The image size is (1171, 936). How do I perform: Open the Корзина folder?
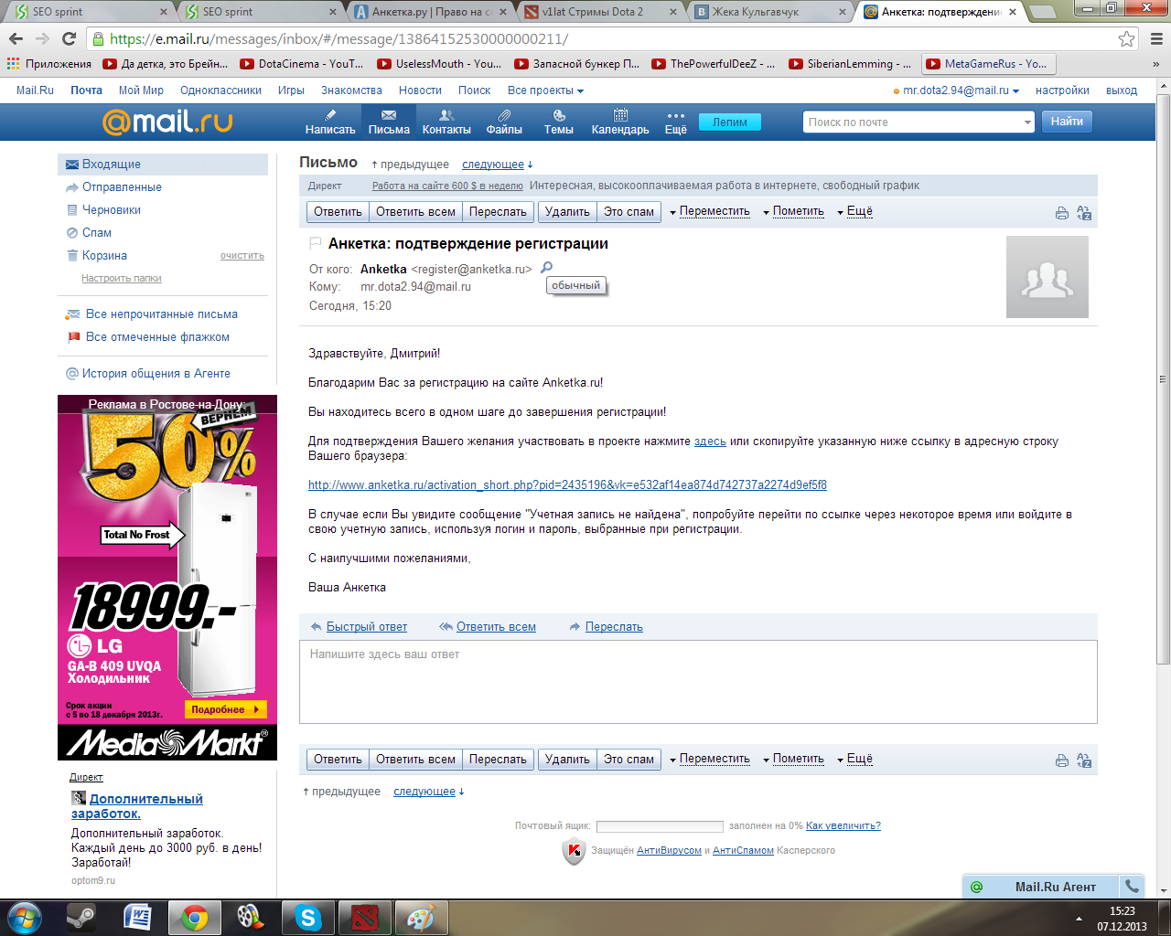point(104,256)
